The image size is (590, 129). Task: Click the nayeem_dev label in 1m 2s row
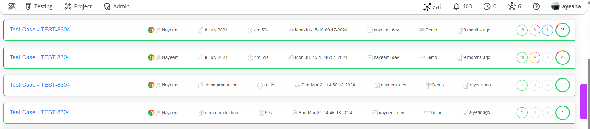[393, 85]
